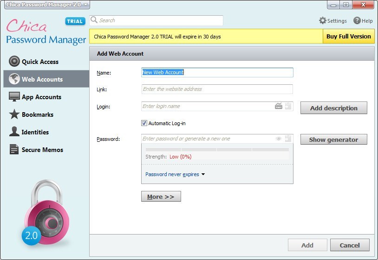Minimize the application window
The width and height of the screenshot is (378, 260).
click(x=333, y=5)
